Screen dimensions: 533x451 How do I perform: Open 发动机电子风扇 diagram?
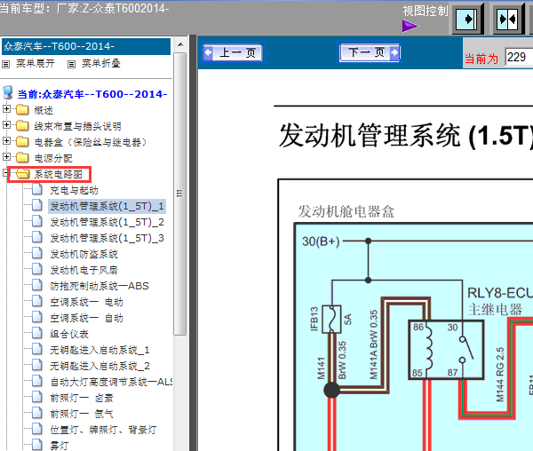(84, 270)
